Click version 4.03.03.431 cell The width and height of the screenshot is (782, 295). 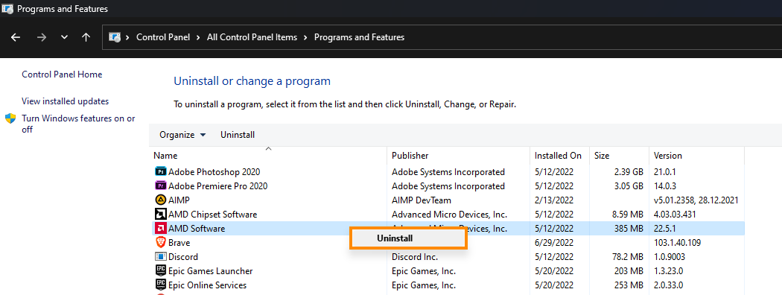[x=675, y=215]
